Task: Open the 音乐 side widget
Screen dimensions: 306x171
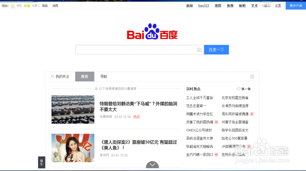Action: pos(42,162)
